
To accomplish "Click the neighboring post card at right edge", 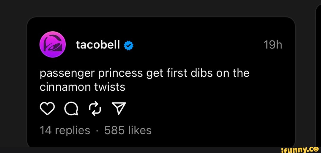I will pos(318,74).
